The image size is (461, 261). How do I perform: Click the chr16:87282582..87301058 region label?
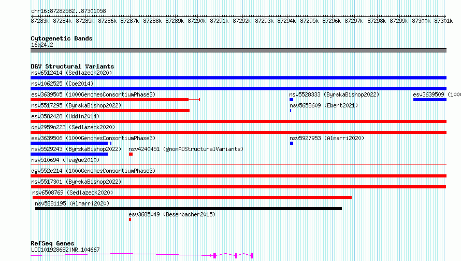[68, 11]
